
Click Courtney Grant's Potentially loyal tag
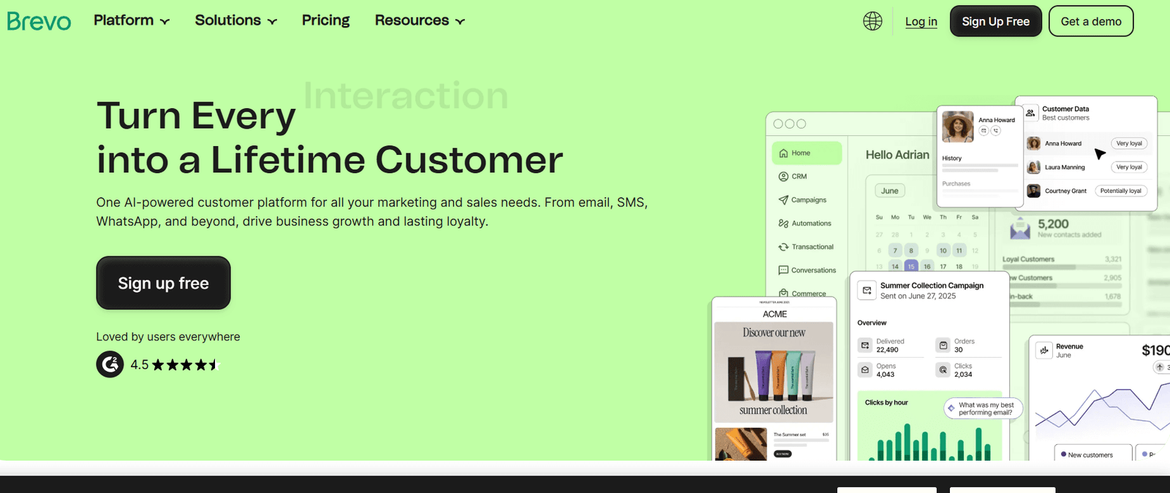pos(1120,191)
